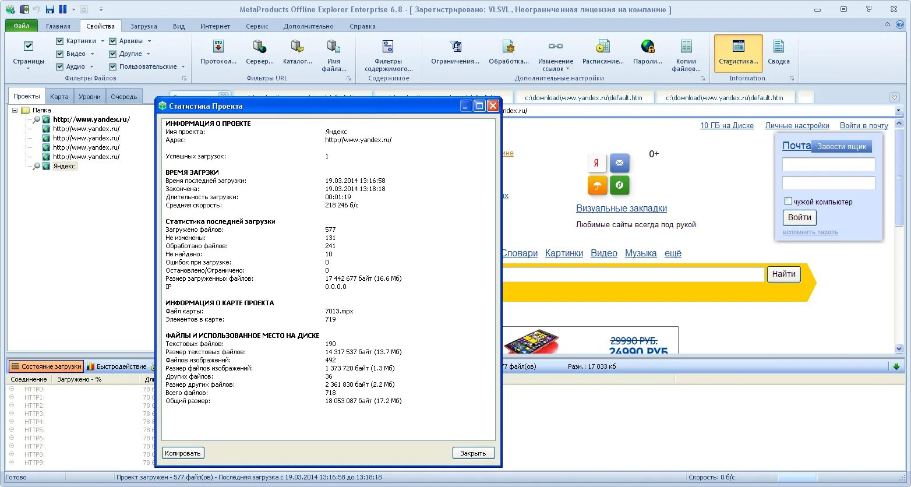Open the Статистика ribbon button

click(738, 53)
